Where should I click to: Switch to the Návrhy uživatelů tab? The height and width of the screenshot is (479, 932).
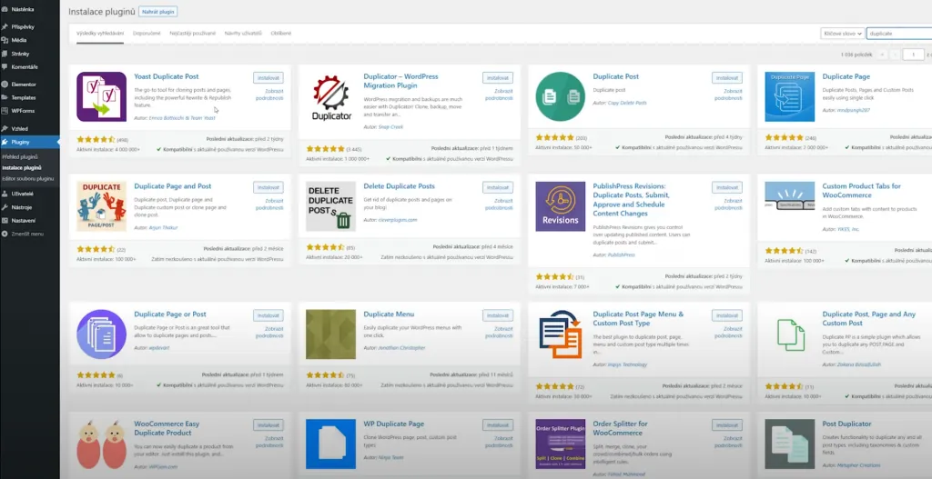[x=243, y=34]
